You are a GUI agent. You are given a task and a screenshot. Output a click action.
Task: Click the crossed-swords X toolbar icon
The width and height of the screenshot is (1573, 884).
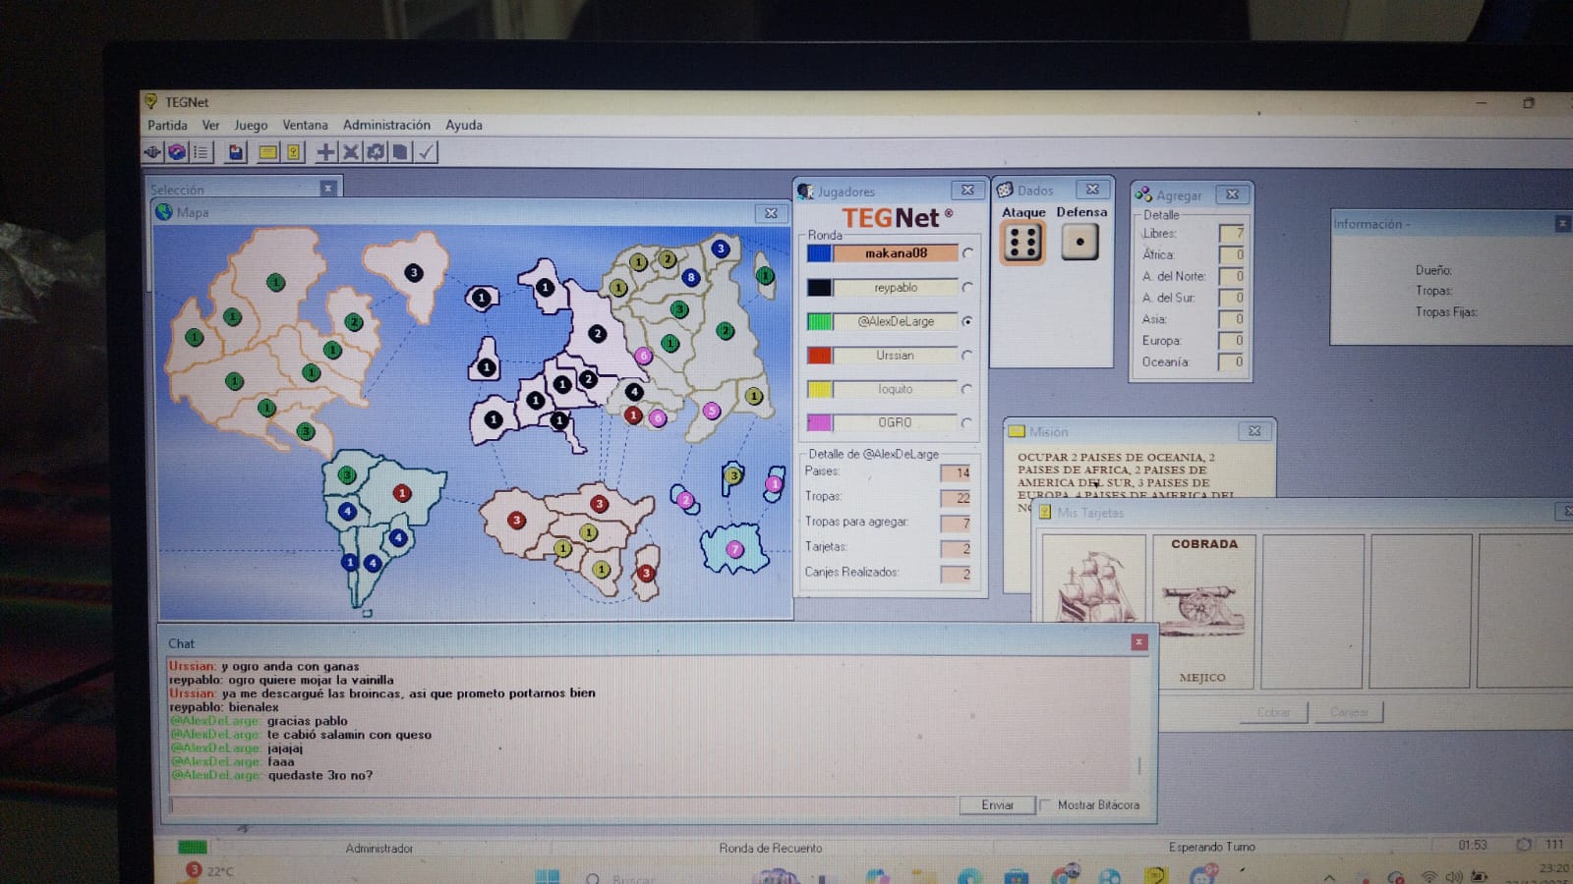[351, 152]
